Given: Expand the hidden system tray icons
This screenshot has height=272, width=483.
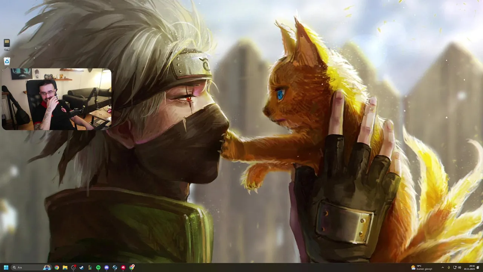Looking at the screenshot, I should pos(443,267).
